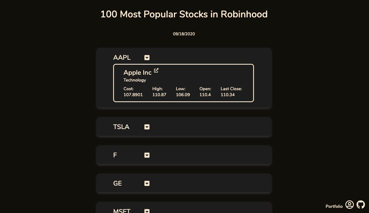The height and width of the screenshot is (213, 369).
Task: Select the AAPL ticker heading
Action: (122, 58)
